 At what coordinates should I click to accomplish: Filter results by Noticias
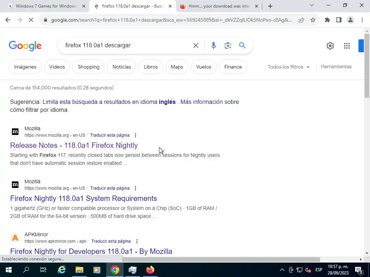[121, 67]
